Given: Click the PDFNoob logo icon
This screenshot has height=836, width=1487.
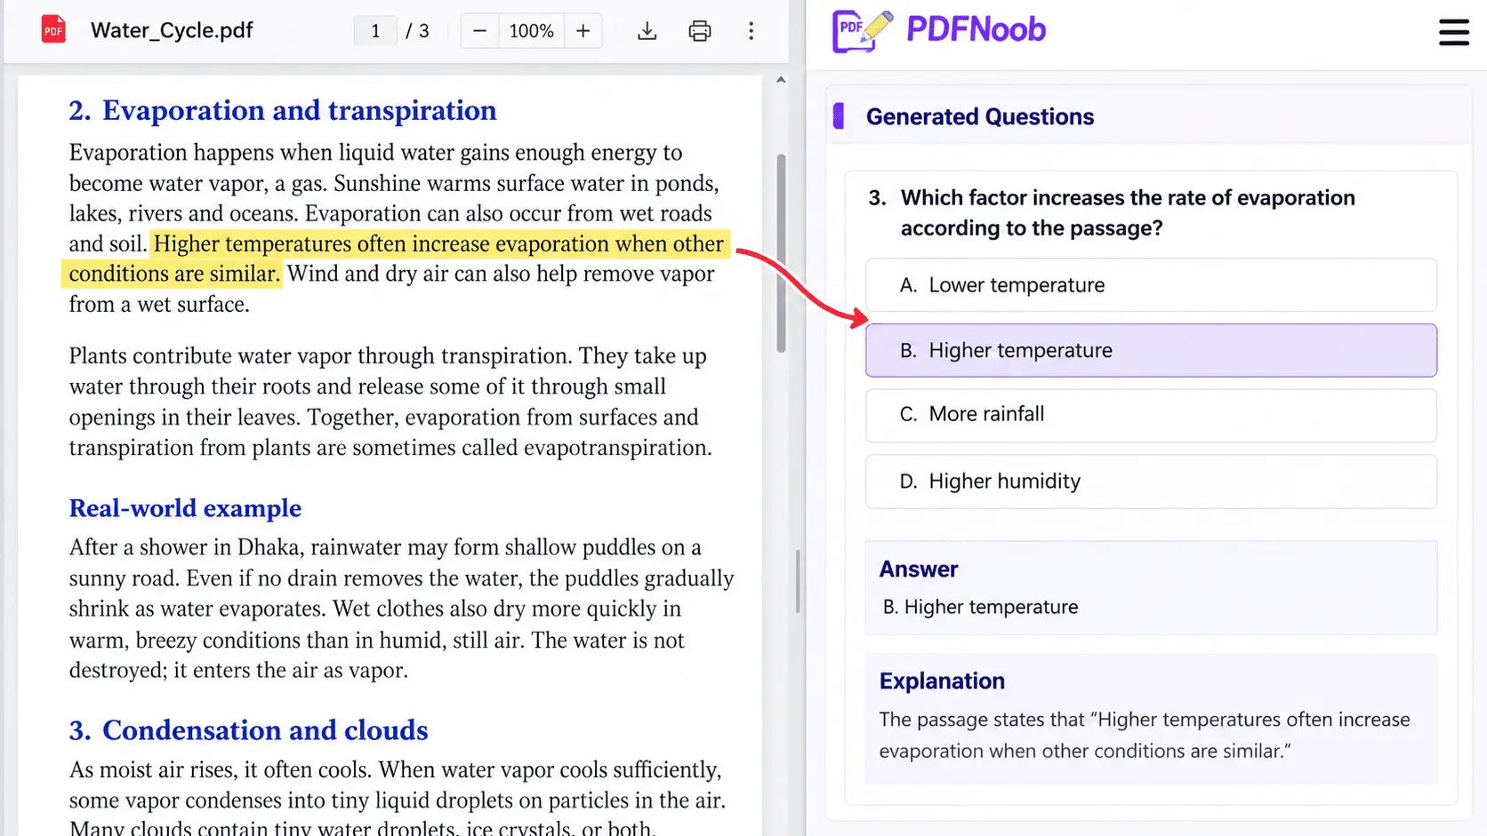Looking at the screenshot, I should coord(862,31).
